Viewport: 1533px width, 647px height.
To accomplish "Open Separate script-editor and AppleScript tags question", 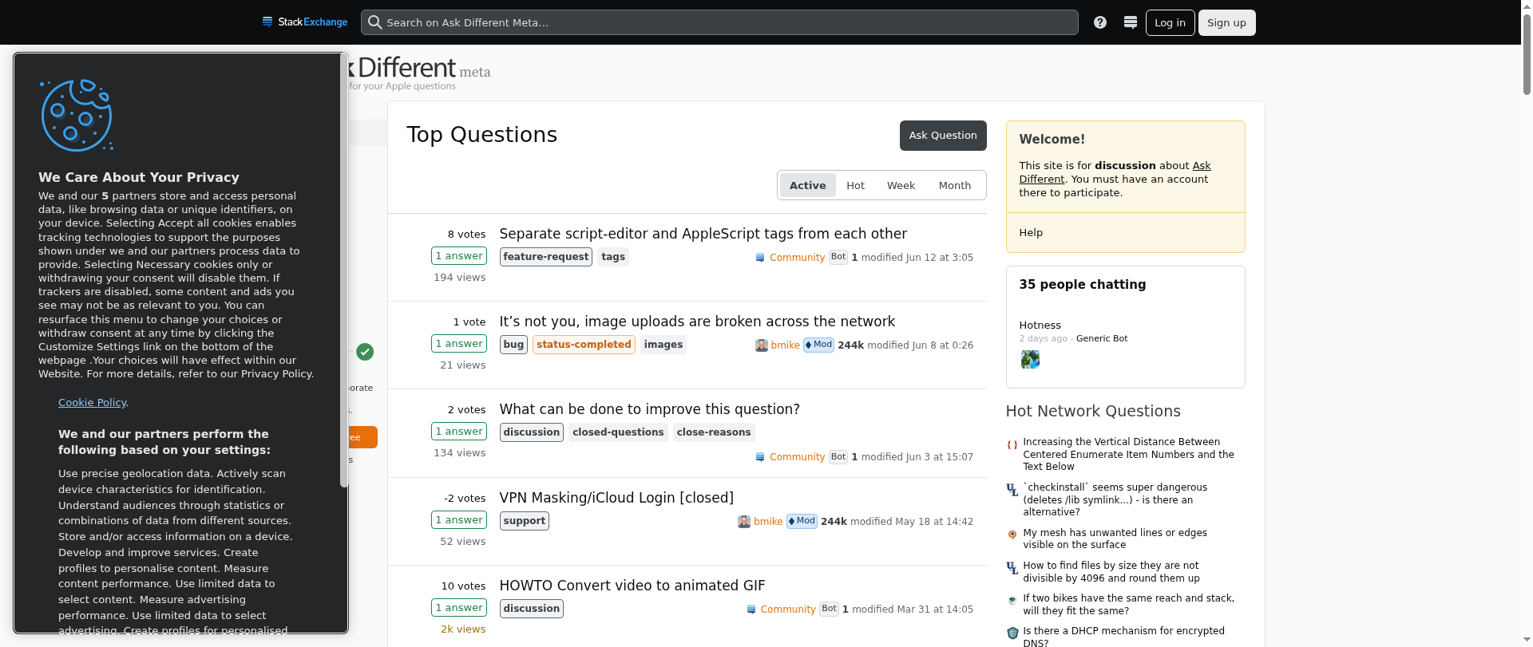I will (703, 234).
